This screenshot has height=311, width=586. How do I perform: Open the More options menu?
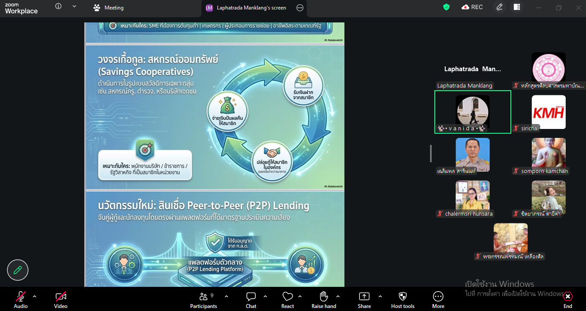[x=438, y=299]
